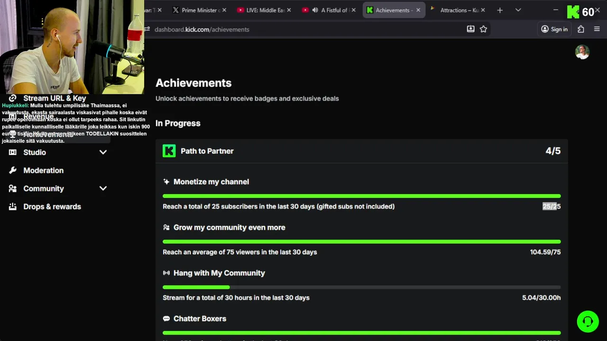Viewport: 607px width, 341px height.
Task: Select the Achievements browser tab
Action: pos(394,10)
